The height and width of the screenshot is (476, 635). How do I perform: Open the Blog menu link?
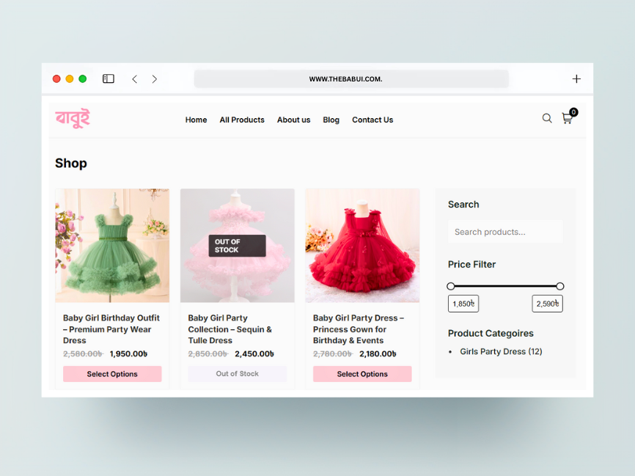(331, 120)
